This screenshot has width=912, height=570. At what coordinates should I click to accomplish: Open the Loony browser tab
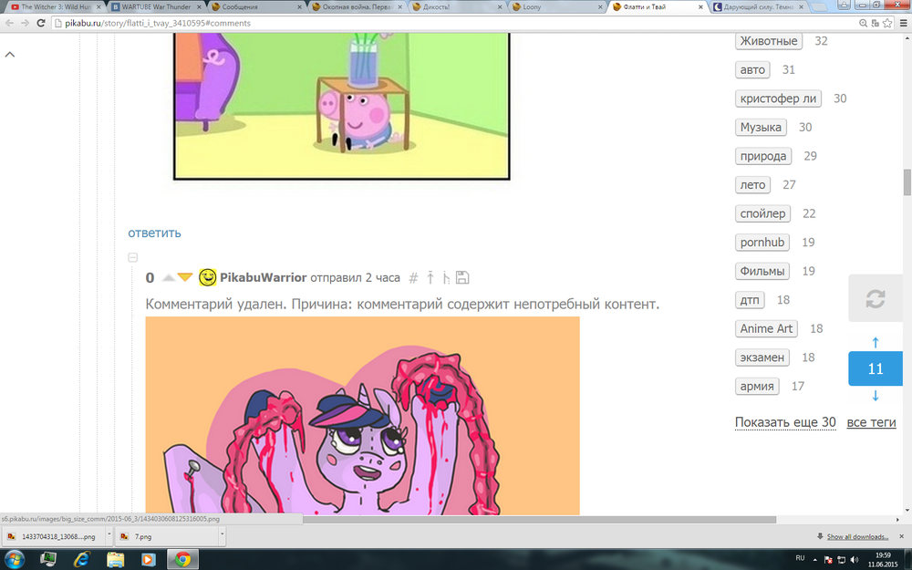coord(556,6)
